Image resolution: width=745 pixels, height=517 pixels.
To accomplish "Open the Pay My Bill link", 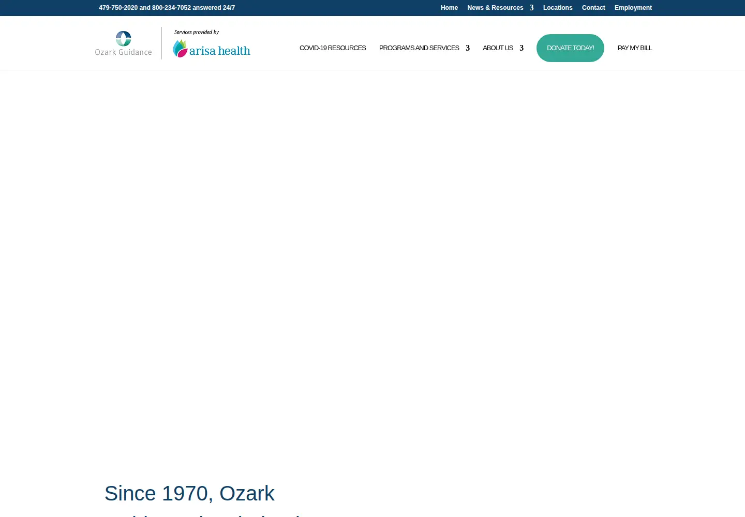I will pos(635,48).
